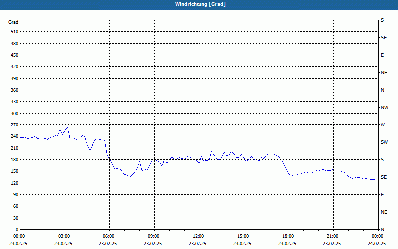
Task: Select the 180 degree axis value
Action: click(x=15, y=160)
